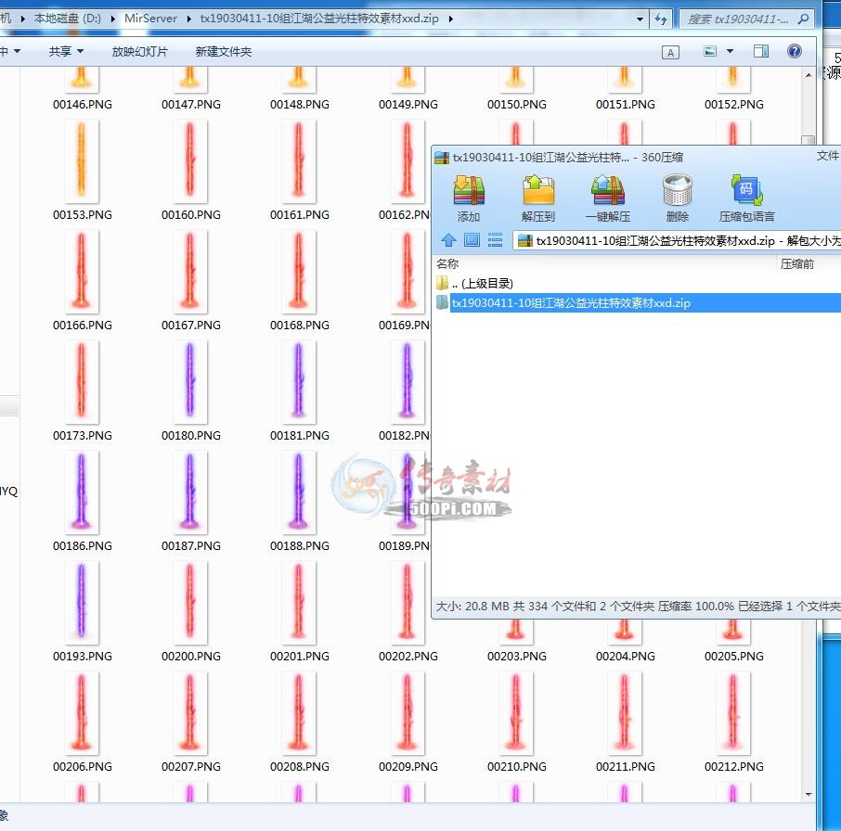Screen dimensions: 841x831
Task: Select thumbnail 00210.PNG
Action: [516, 712]
